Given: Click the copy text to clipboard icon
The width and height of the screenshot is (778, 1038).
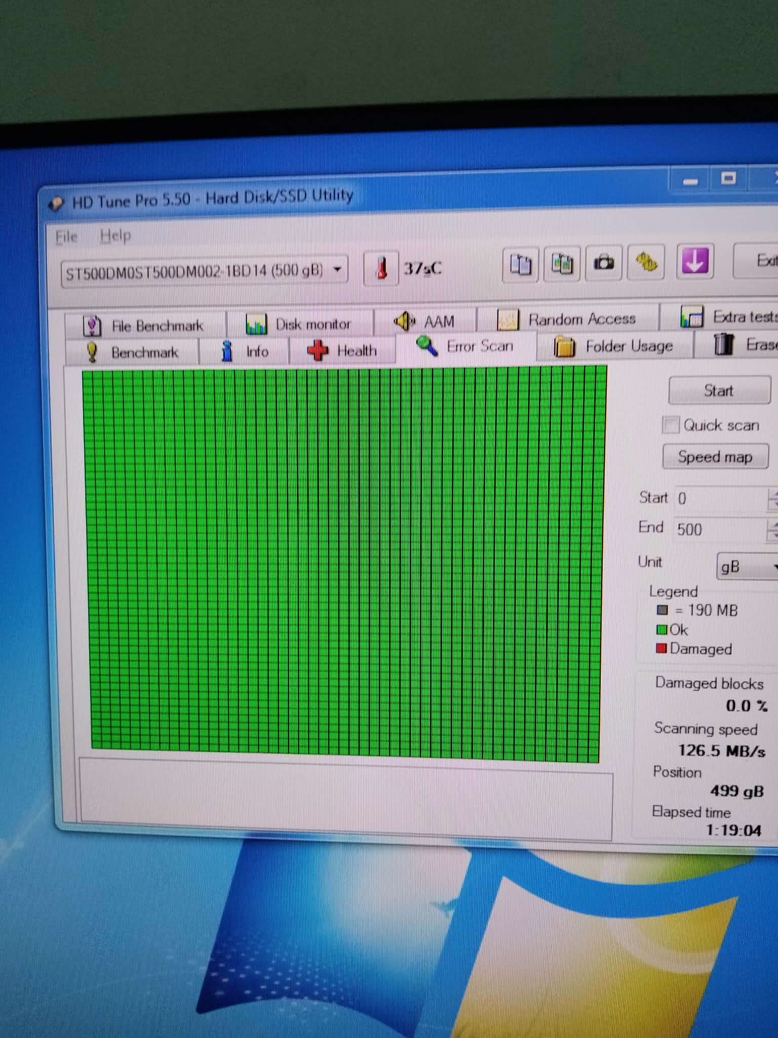Looking at the screenshot, I should [x=520, y=265].
